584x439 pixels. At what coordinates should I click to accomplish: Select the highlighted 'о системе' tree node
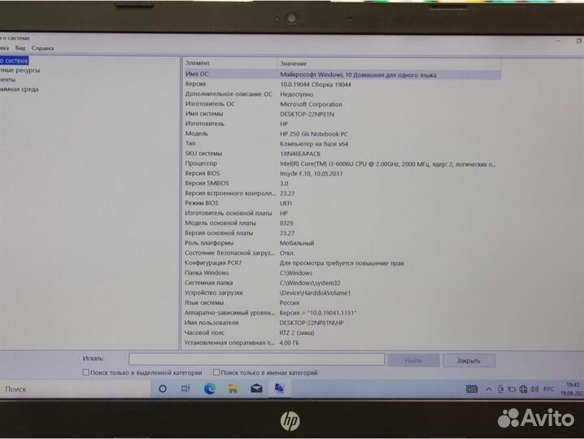click(14, 61)
